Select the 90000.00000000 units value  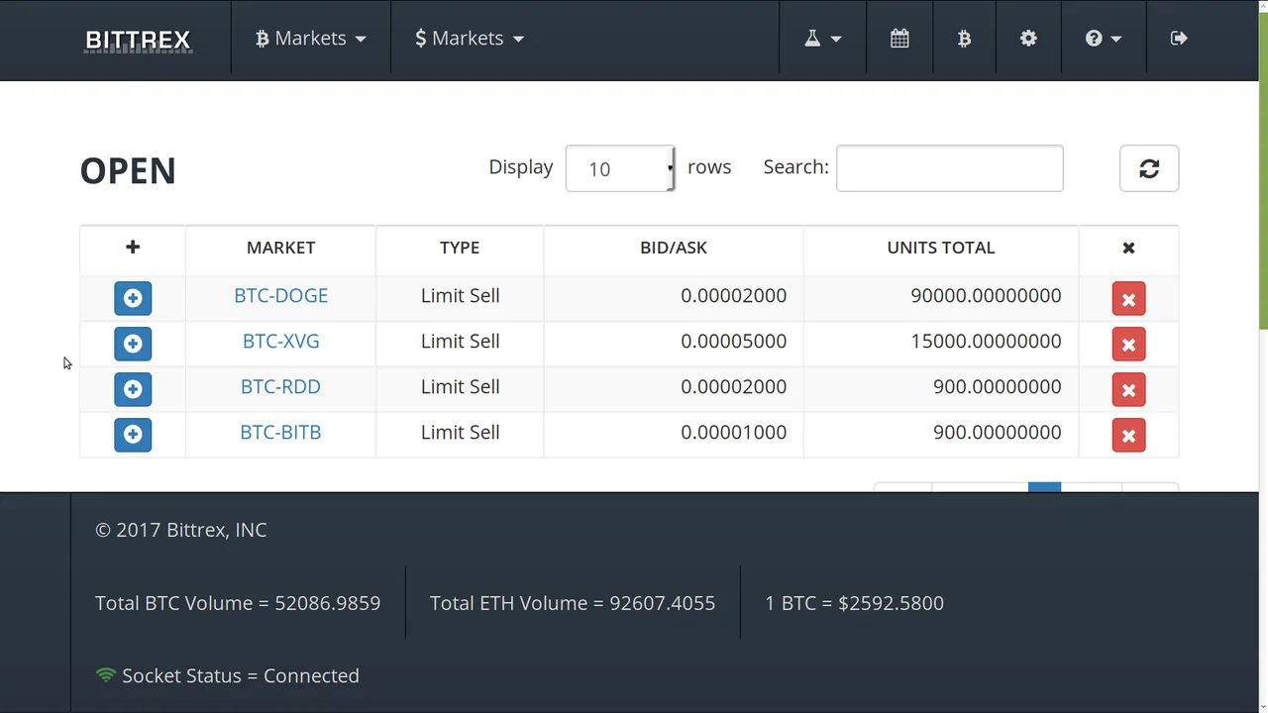pyautogui.click(x=986, y=296)
